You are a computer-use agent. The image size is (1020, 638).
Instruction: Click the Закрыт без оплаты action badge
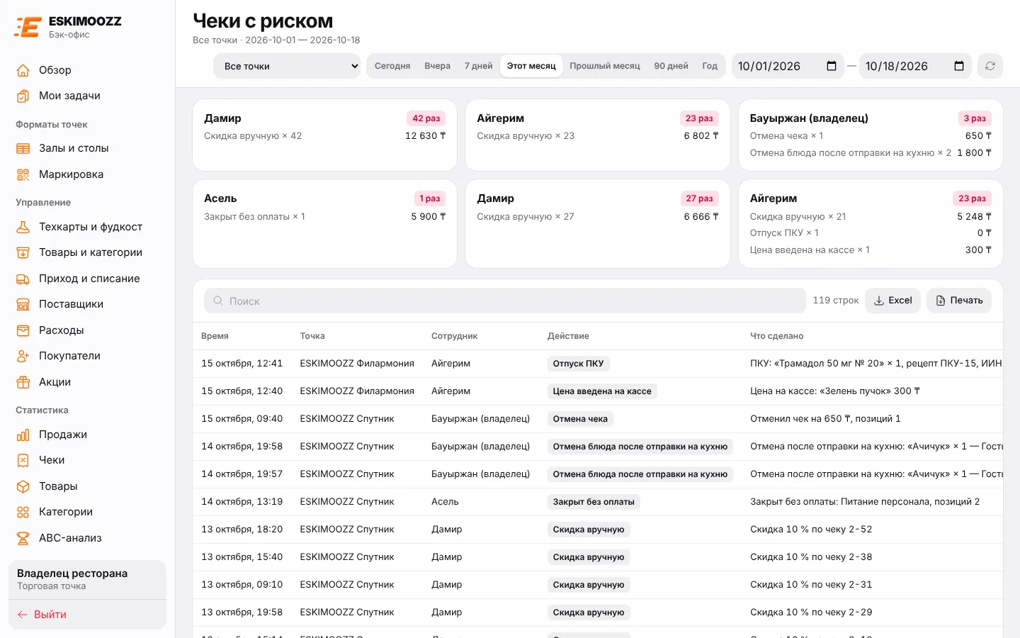point(594,502)
